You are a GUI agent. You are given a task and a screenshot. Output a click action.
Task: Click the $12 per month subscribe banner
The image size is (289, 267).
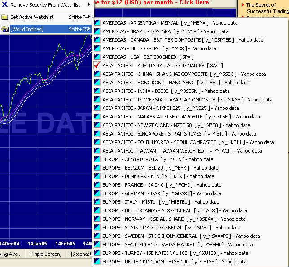coord(165,3)
